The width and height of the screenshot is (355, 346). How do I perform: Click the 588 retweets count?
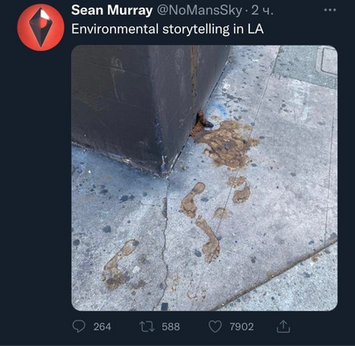[x=171, y=327]
